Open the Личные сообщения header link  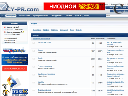[118, 4]
